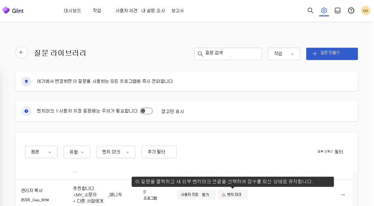Open help via the question mark icon
Image resolution: width=374 pixels, height=206 pixels.
click(351, 10)
